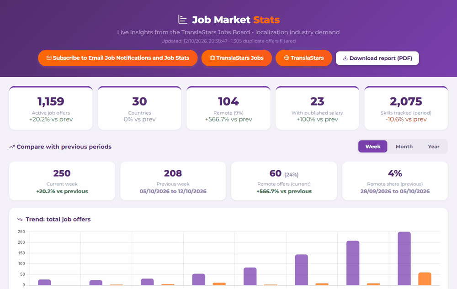Click the purple bar reaching about 208

[x=353, y=263]
